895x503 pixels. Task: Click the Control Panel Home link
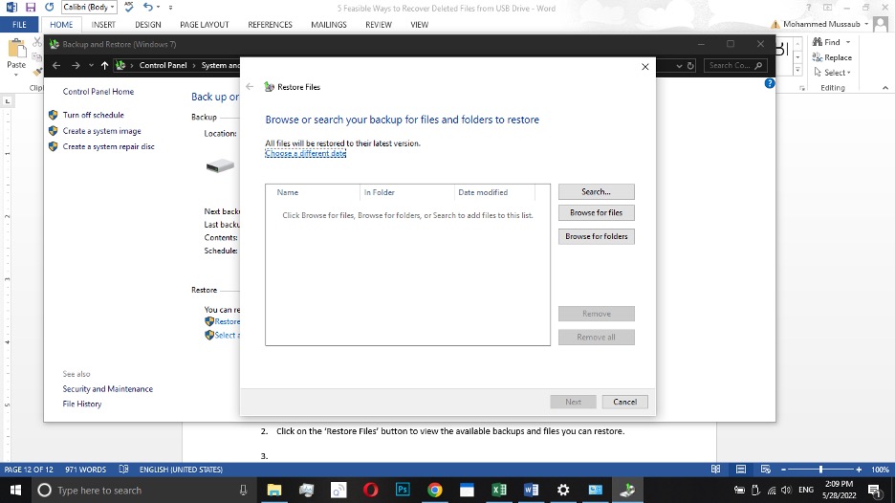point(98,92)
